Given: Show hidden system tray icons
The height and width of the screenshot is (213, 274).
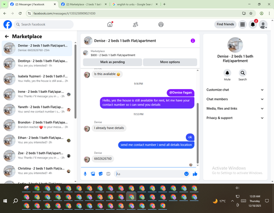Looking at the screenshot, I should (x=232, y=201).
